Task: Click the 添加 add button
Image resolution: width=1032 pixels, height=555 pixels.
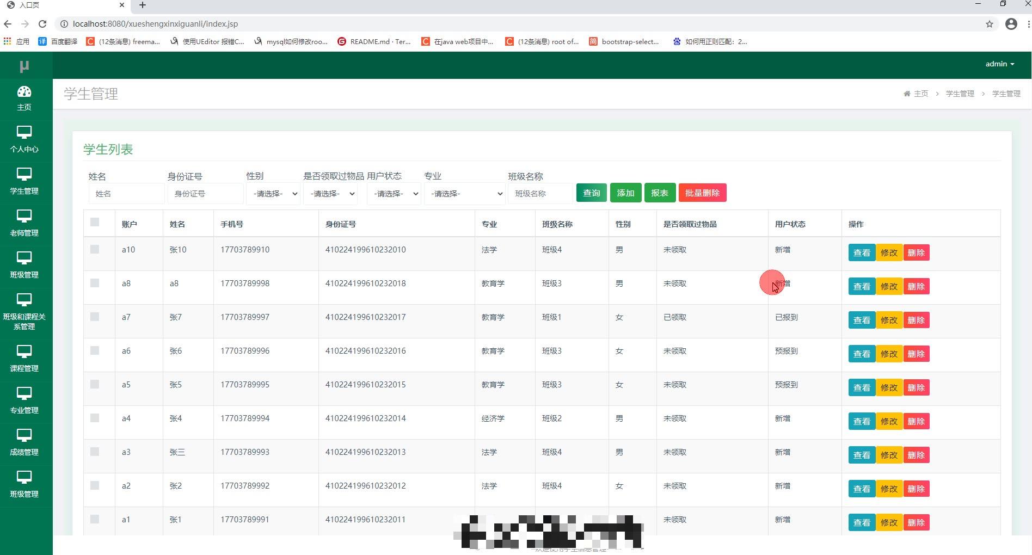Action: click(x=626, y=193)
